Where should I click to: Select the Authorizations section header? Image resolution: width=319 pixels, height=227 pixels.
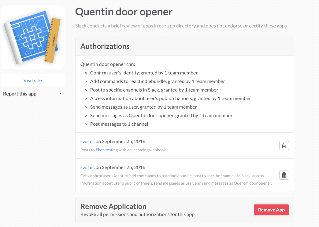click(x=105, y=46)
